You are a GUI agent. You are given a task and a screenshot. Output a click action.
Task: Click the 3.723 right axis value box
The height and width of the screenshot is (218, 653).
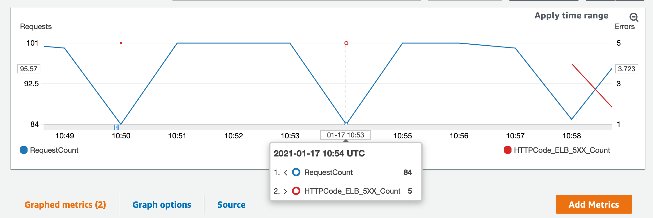[x=627, y=69]
